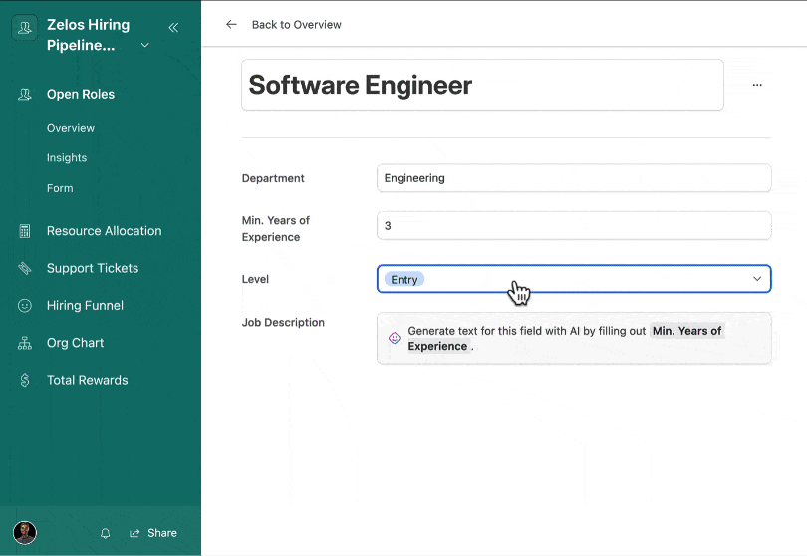Expand Level dropdown chevron arrow
Viewport: 807px width, 556px height.
pos(757,279)
